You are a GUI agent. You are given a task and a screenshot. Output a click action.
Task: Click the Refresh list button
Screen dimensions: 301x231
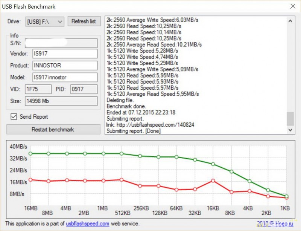tap(84, 21)
